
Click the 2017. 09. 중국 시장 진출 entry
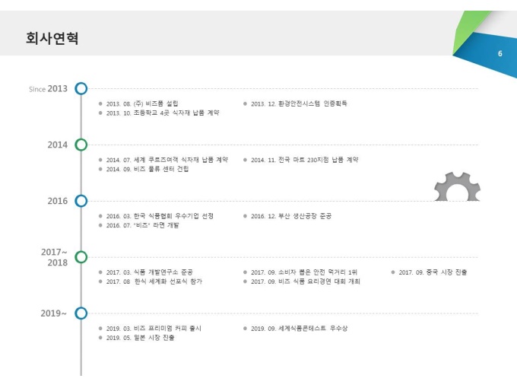433,272
